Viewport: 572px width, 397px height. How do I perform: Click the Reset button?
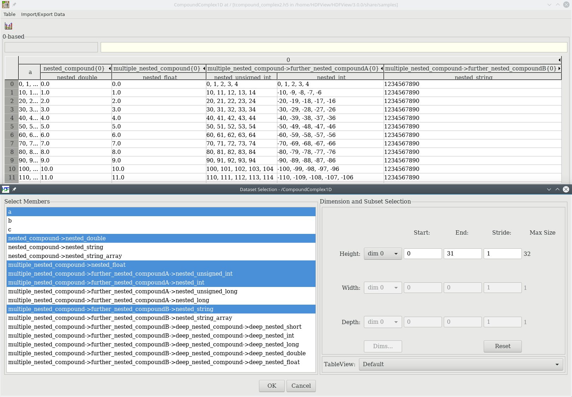pos(502,346)
